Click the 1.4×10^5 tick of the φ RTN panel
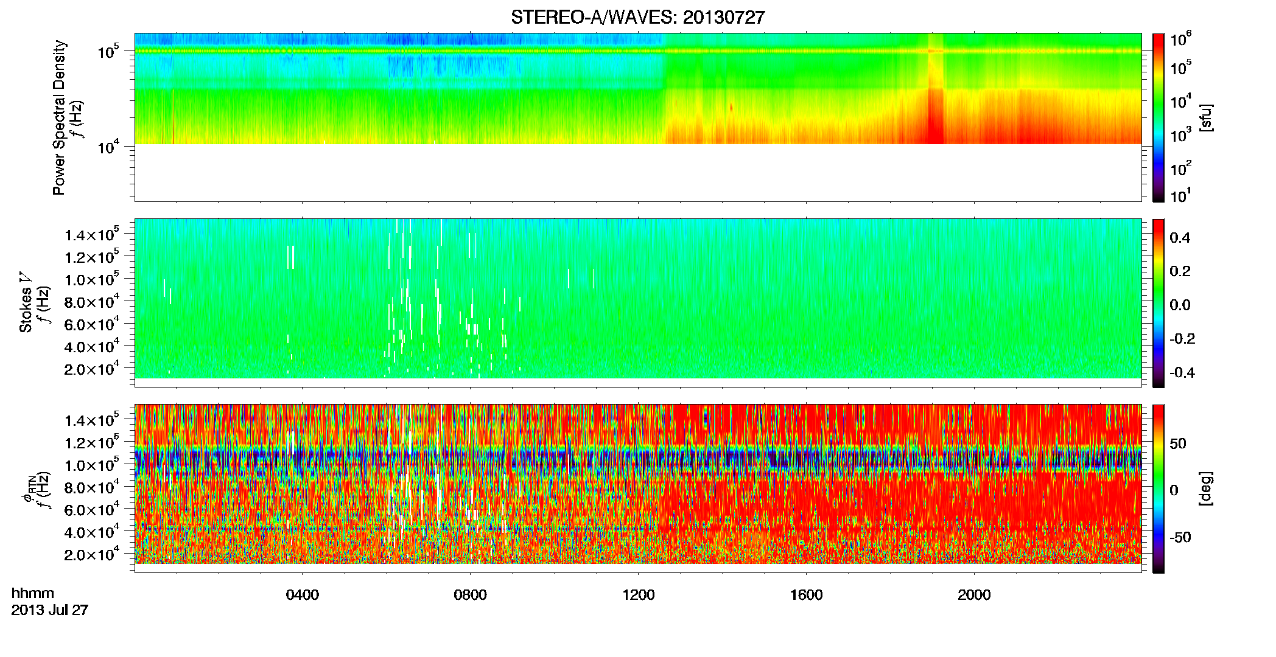 click(x=91, y=420)
